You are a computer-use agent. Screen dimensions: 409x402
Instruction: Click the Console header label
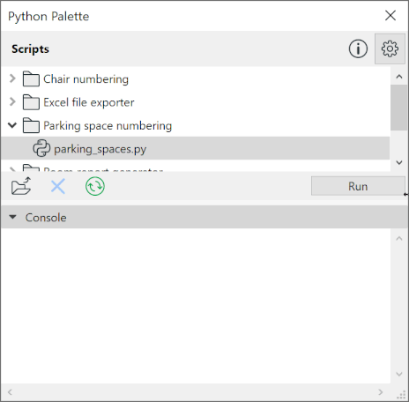[46, 218]
